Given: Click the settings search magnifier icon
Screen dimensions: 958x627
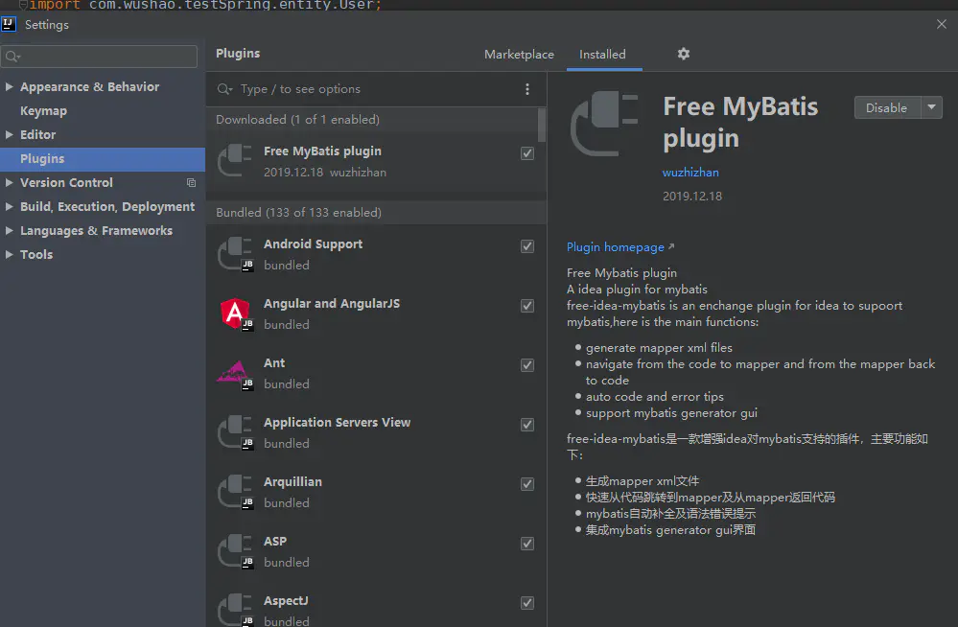Looking at the screenshot, I should [x=12, y=57].
